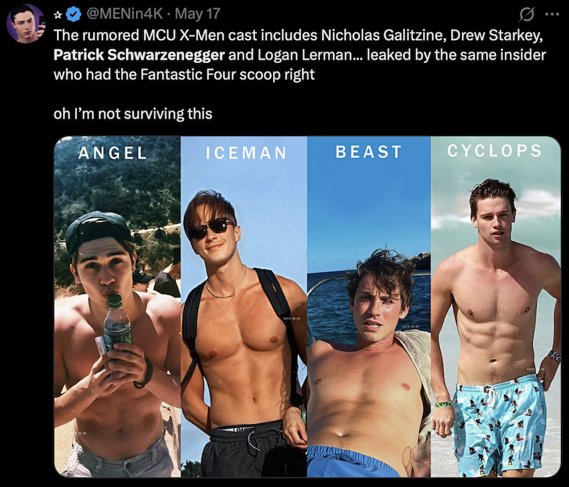
Task: Open the Beast photo panel
Action: click(x=369, y=307)
